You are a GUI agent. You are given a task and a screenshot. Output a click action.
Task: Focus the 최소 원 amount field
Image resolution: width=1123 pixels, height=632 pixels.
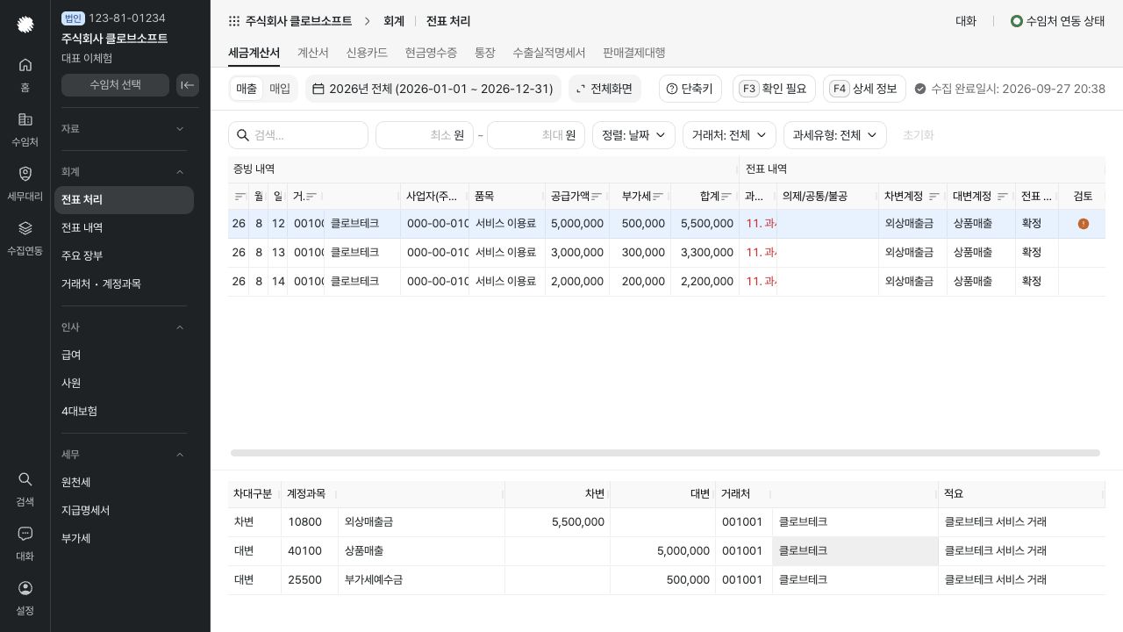tap(425, 135)
